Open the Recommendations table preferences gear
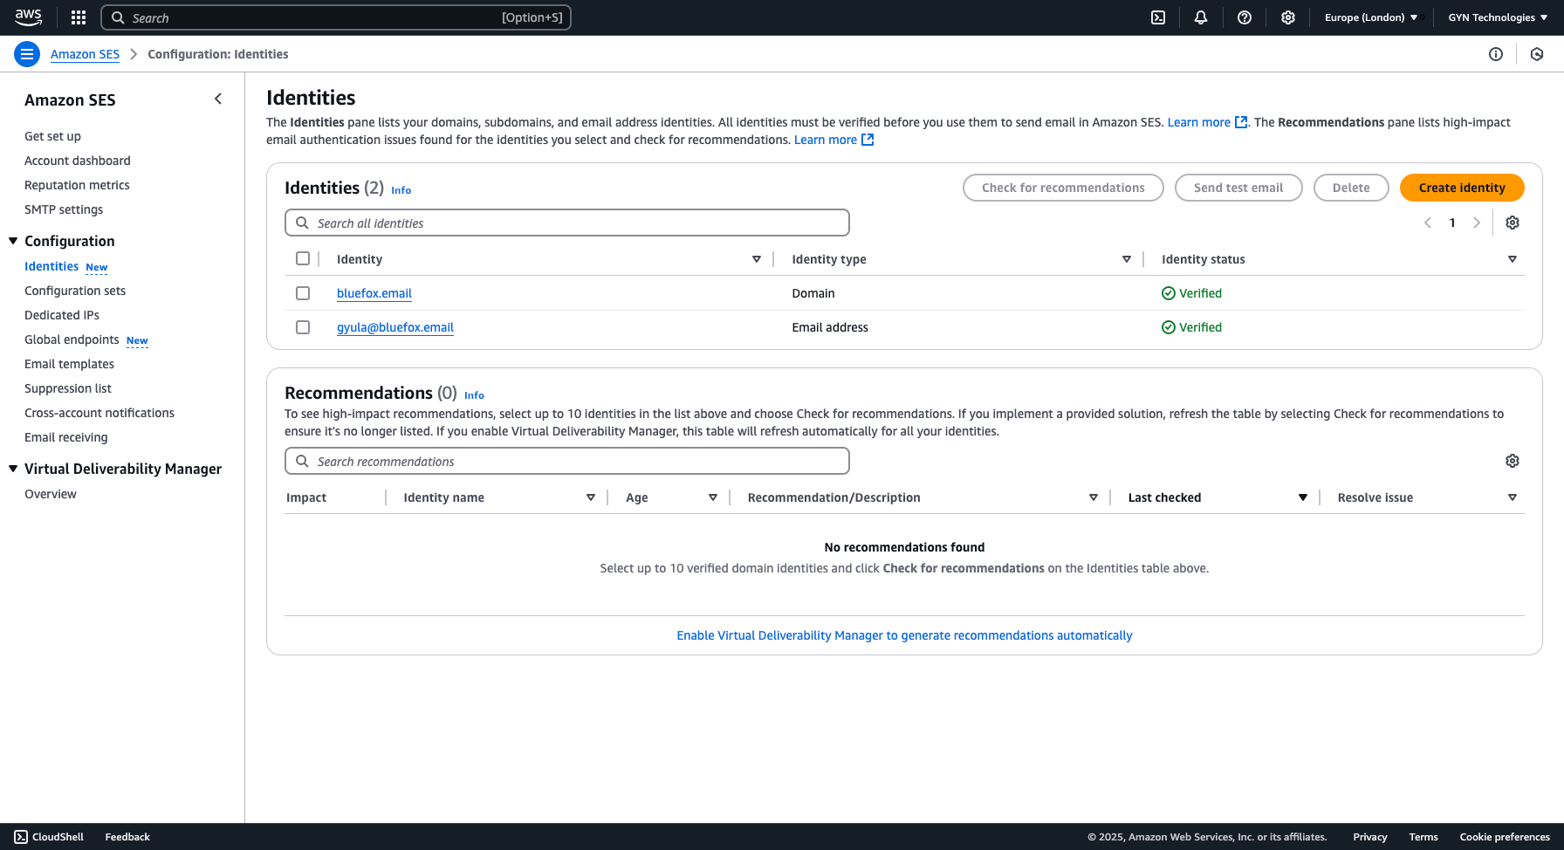The image size is (1564, 850). [1513, 461]
